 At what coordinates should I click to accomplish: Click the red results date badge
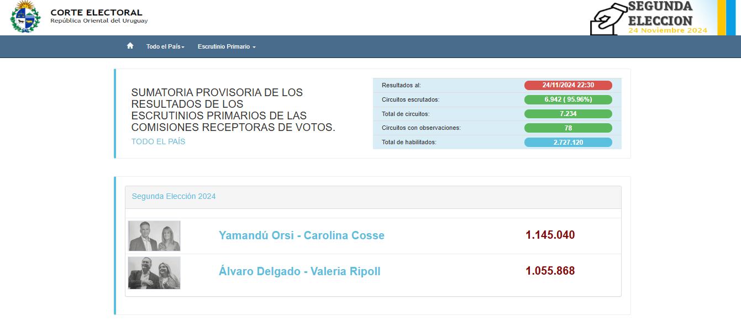click(567, 85)
